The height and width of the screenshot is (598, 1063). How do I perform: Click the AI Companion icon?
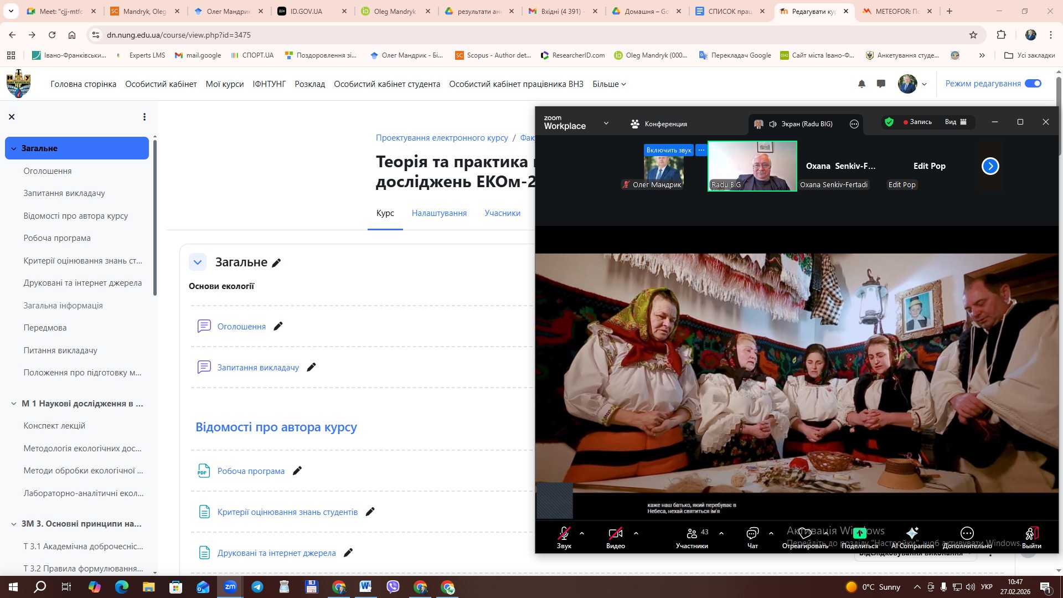coord(912,533)
